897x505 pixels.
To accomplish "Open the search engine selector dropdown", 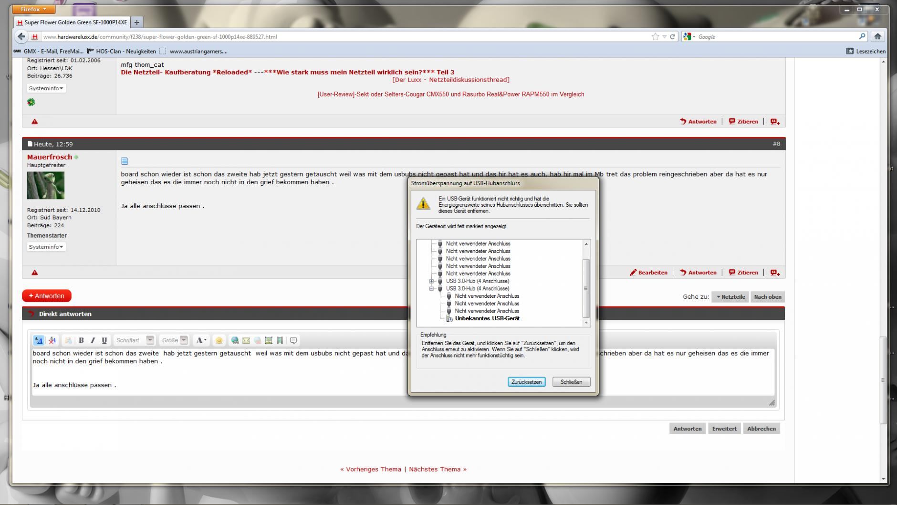I will [x=689, y=37].
